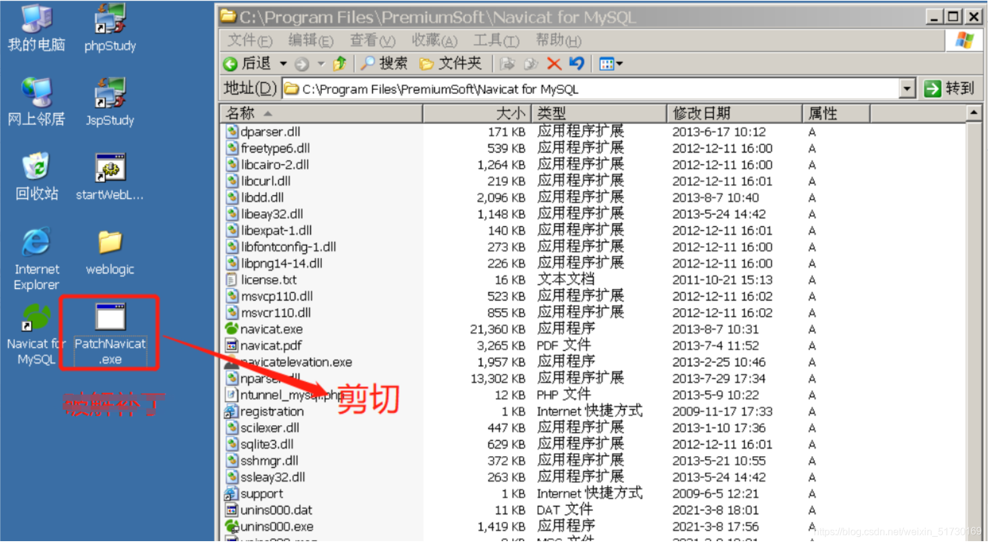This screenshot has width=988, height=543.
Task: Select the dparser.dll file
Action: [x=264, y=131]
